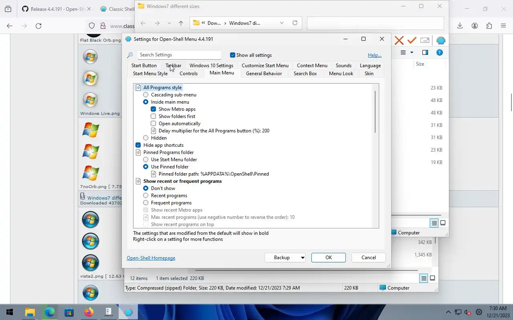
Task: Open the Windows Start button
Action: (x=10, y=312)
